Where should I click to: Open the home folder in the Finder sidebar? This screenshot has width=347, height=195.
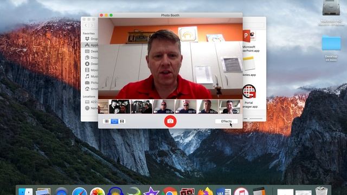[x=91, y=89]
